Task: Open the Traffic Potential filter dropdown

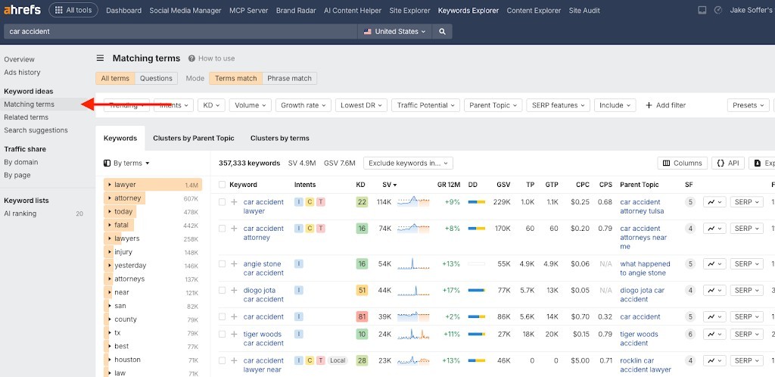Action: [x=425, y=105]
